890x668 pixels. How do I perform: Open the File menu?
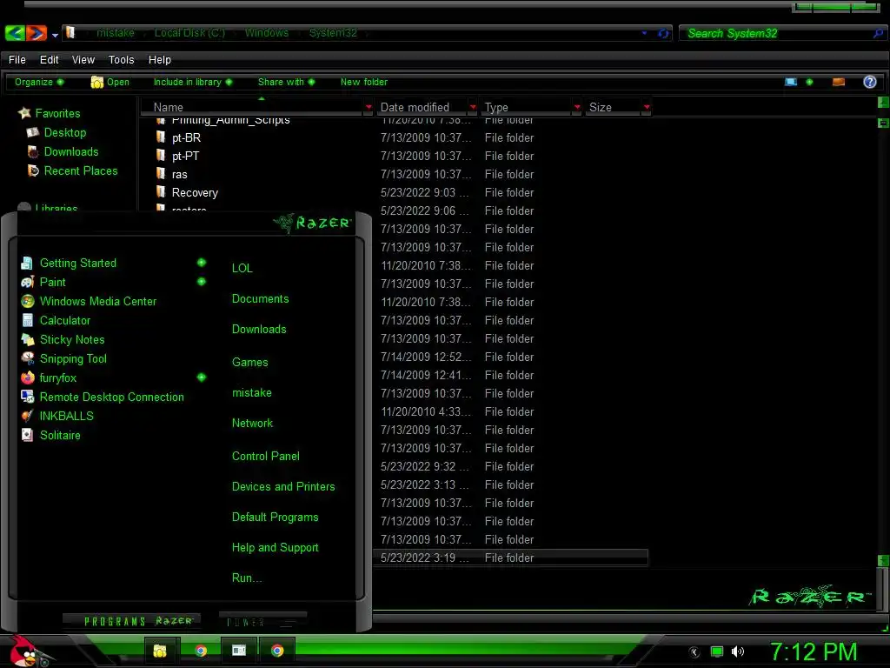(17, 60)
